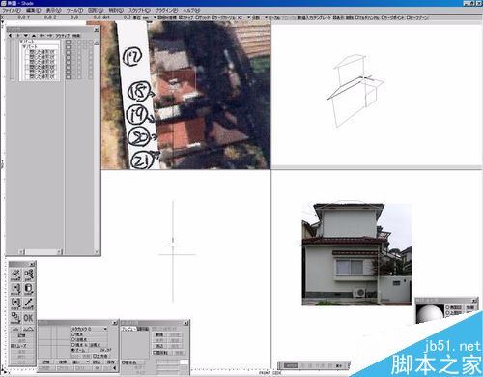483x377 pixels.
Task: Collapse the top-level パート tree node
Action: pos(21,42)
